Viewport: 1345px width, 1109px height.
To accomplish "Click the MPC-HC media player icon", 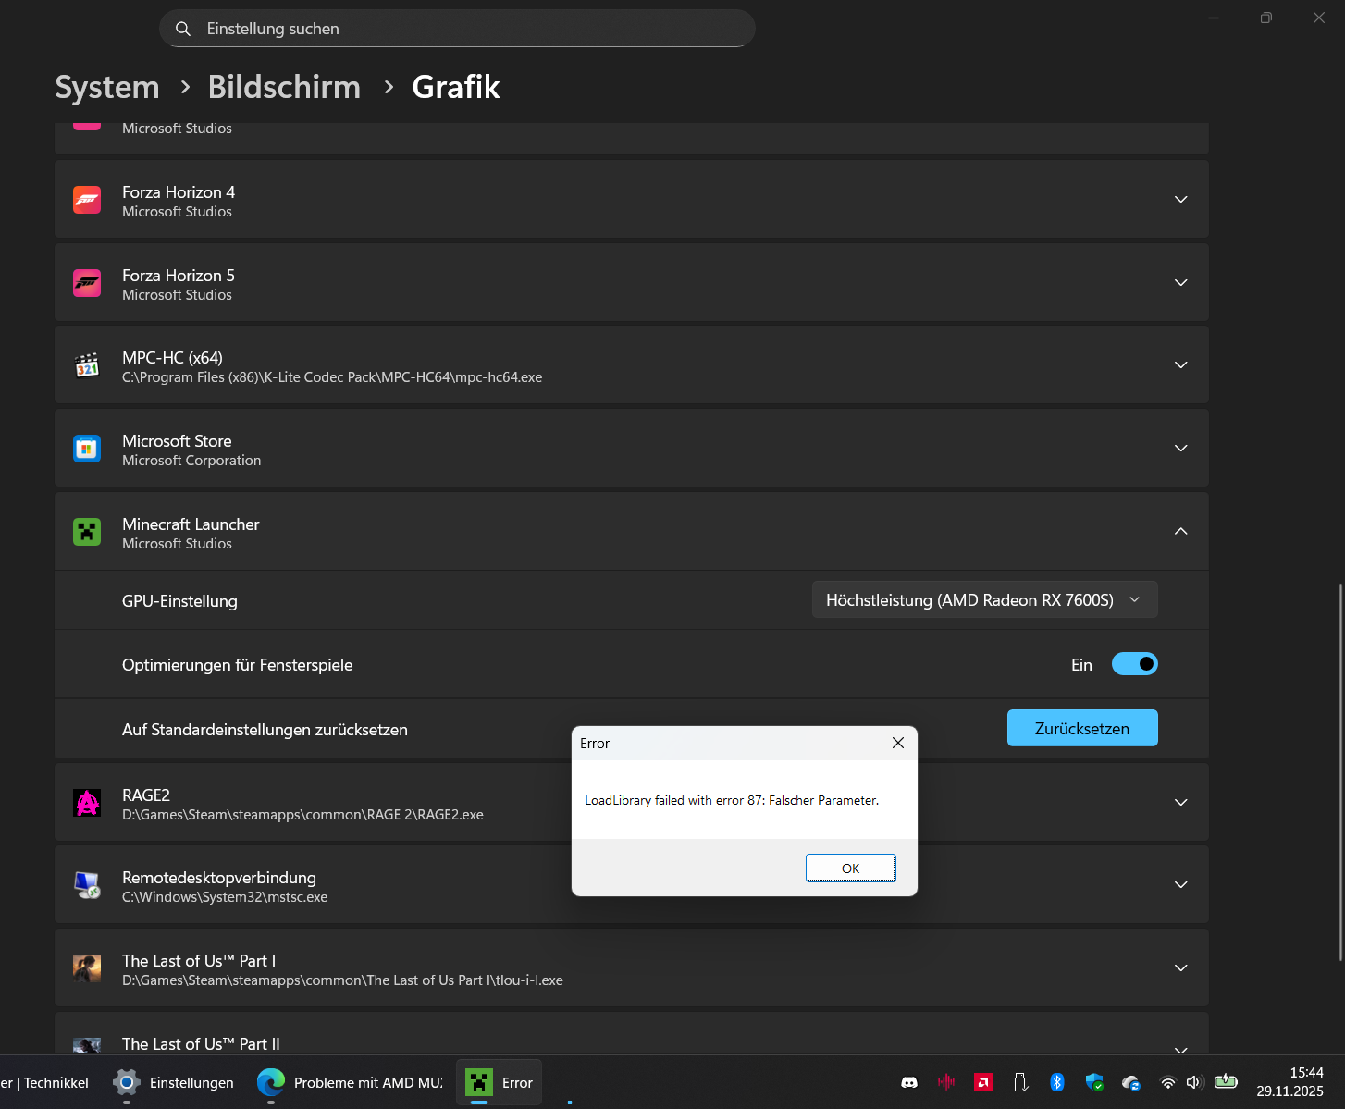I will tap(87, 364).
